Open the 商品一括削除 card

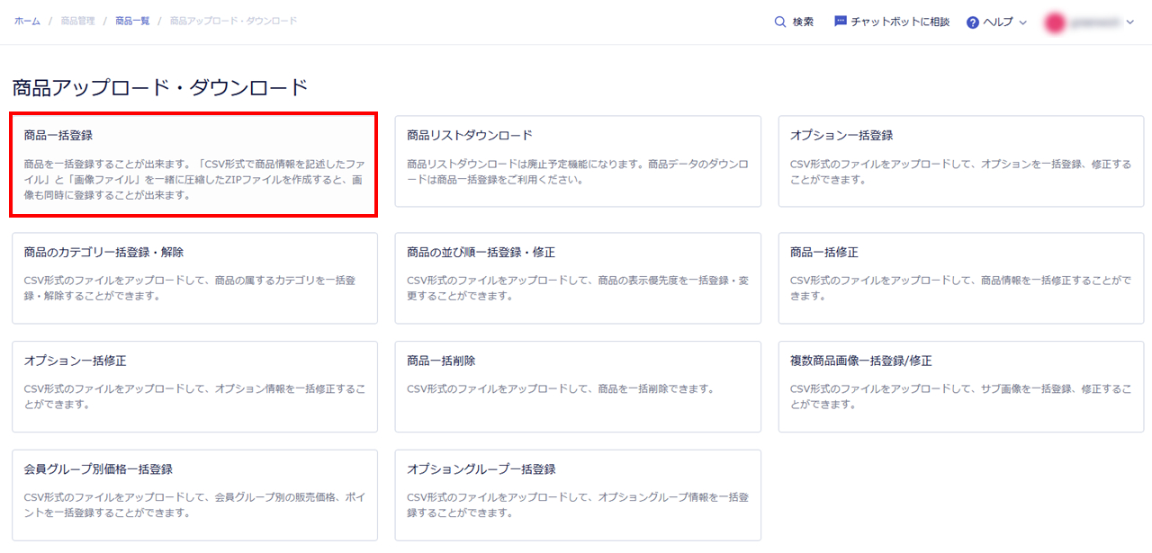pyautogui.click(x=578, y=387)
